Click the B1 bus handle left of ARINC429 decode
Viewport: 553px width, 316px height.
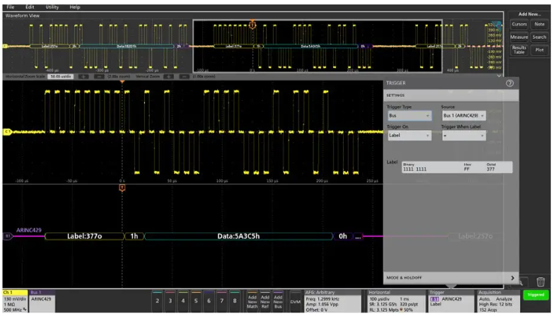(x=7, y=236)
